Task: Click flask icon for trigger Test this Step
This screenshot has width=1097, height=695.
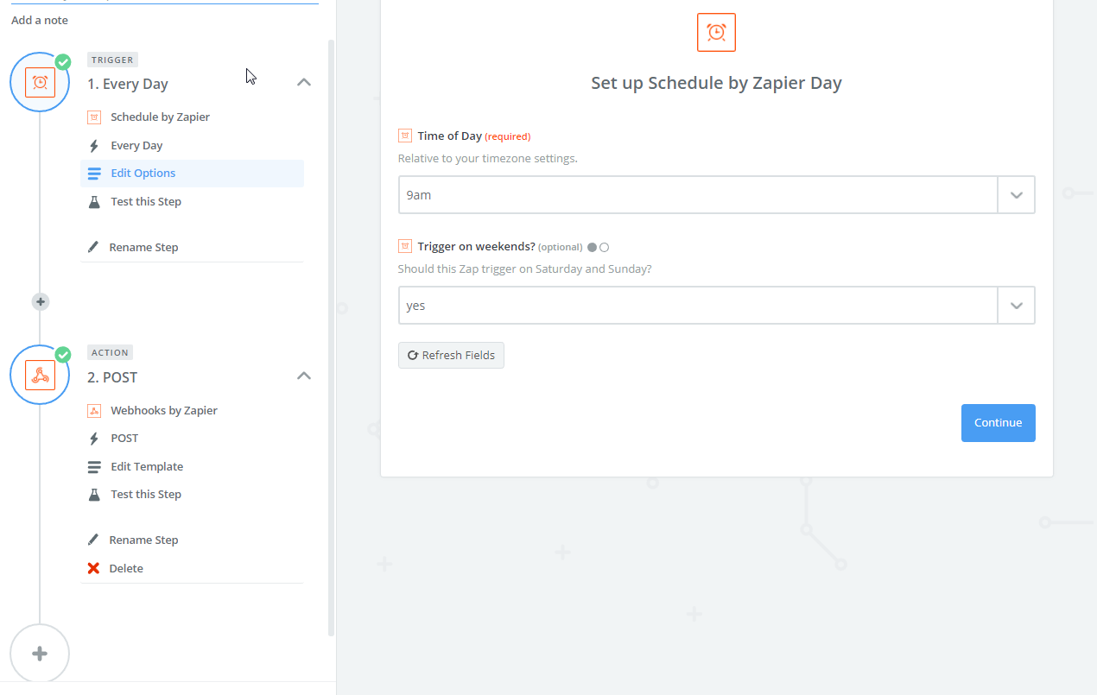Action: click(94, 201)
